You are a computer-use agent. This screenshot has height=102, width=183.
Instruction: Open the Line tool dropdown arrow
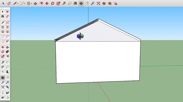[18, 3]
